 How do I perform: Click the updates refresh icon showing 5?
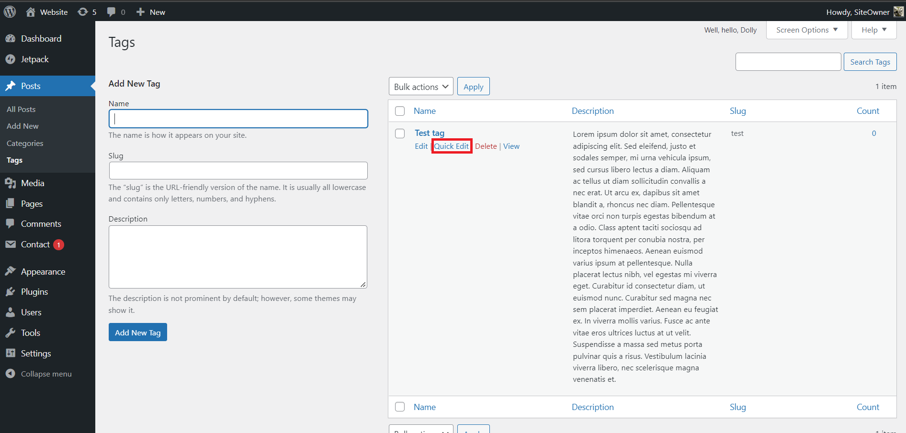(82, 11)
